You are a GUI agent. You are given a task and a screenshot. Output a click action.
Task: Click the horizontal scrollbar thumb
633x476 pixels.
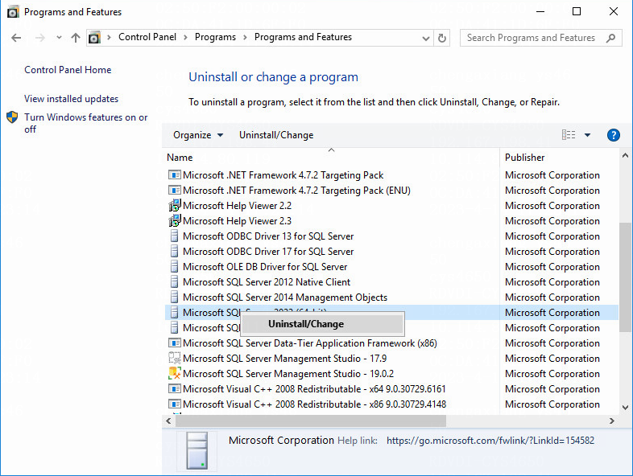click(311, 421)
